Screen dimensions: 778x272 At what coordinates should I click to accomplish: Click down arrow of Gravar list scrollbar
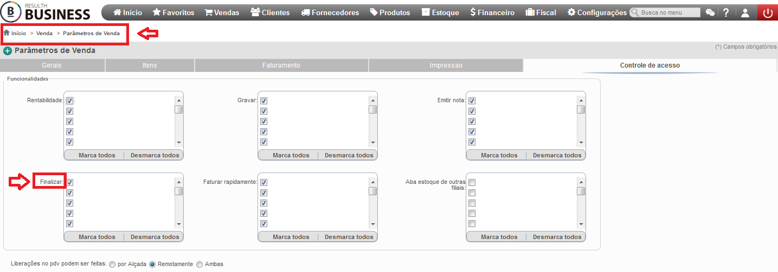[x=372, y=142]
